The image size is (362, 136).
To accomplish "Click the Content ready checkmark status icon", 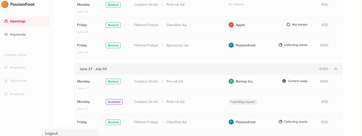I will [x=284, y=81].
